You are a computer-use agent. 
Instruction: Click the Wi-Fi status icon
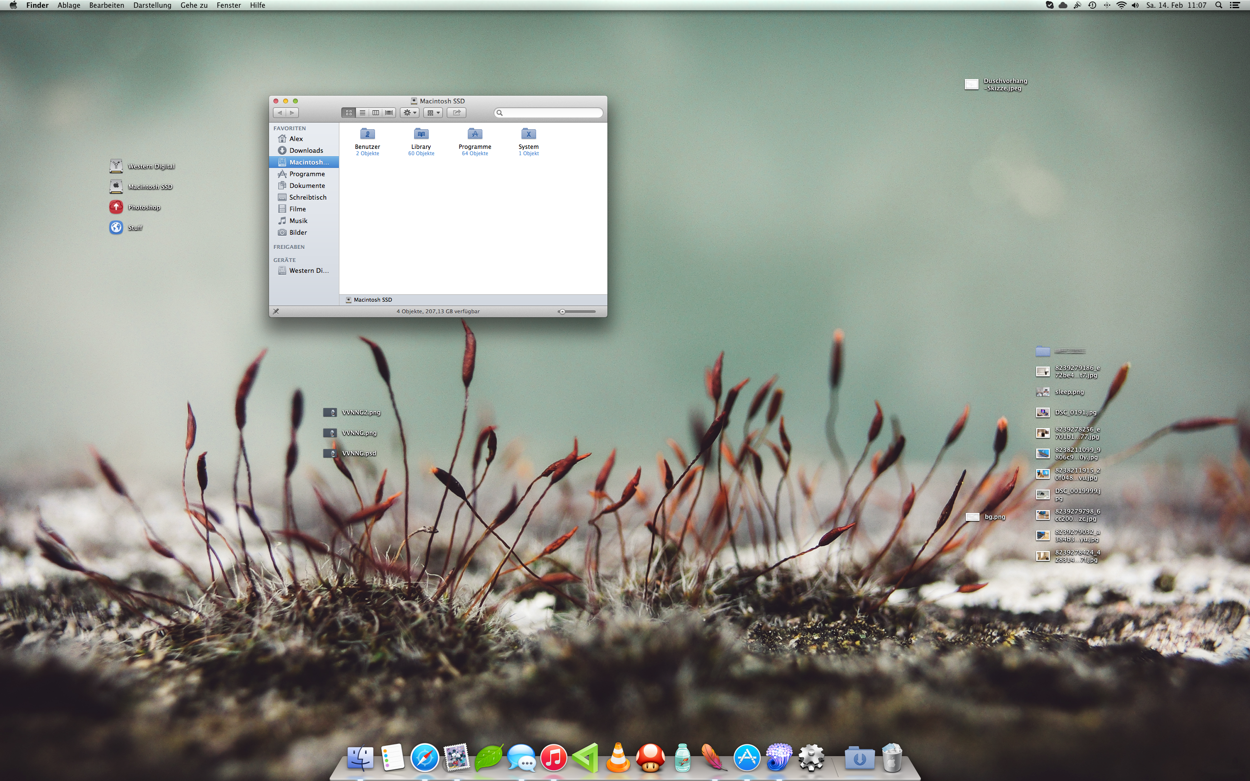[1121, 5]
